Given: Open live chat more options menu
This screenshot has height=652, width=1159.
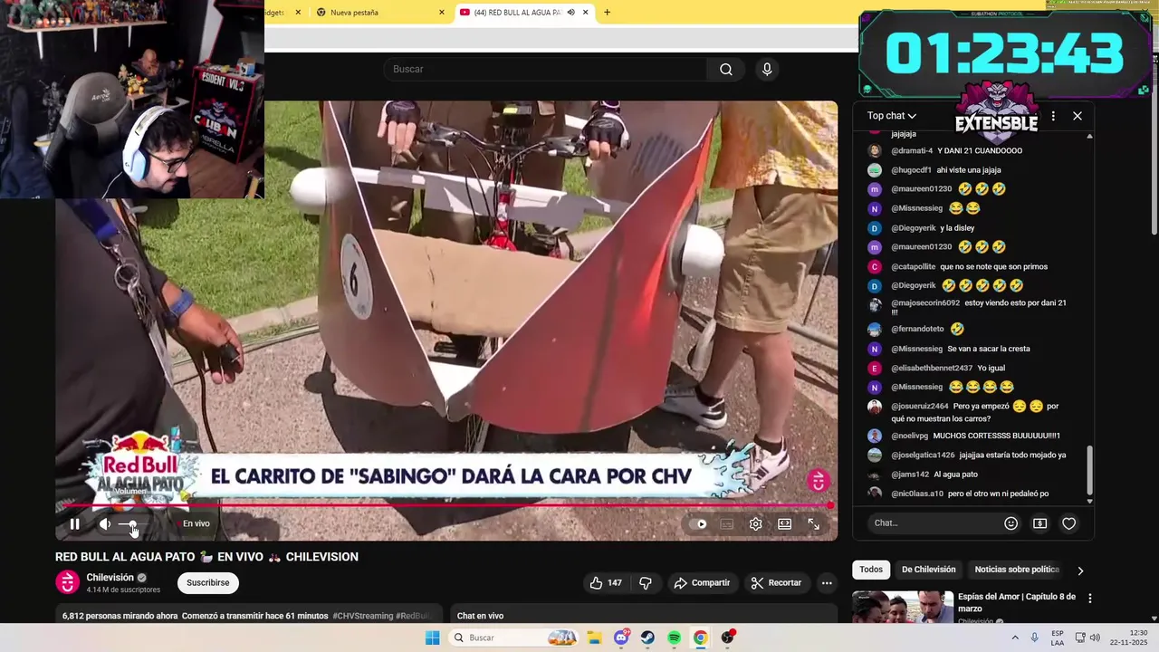Looking at the screenshot, I should pos(1053,116).
